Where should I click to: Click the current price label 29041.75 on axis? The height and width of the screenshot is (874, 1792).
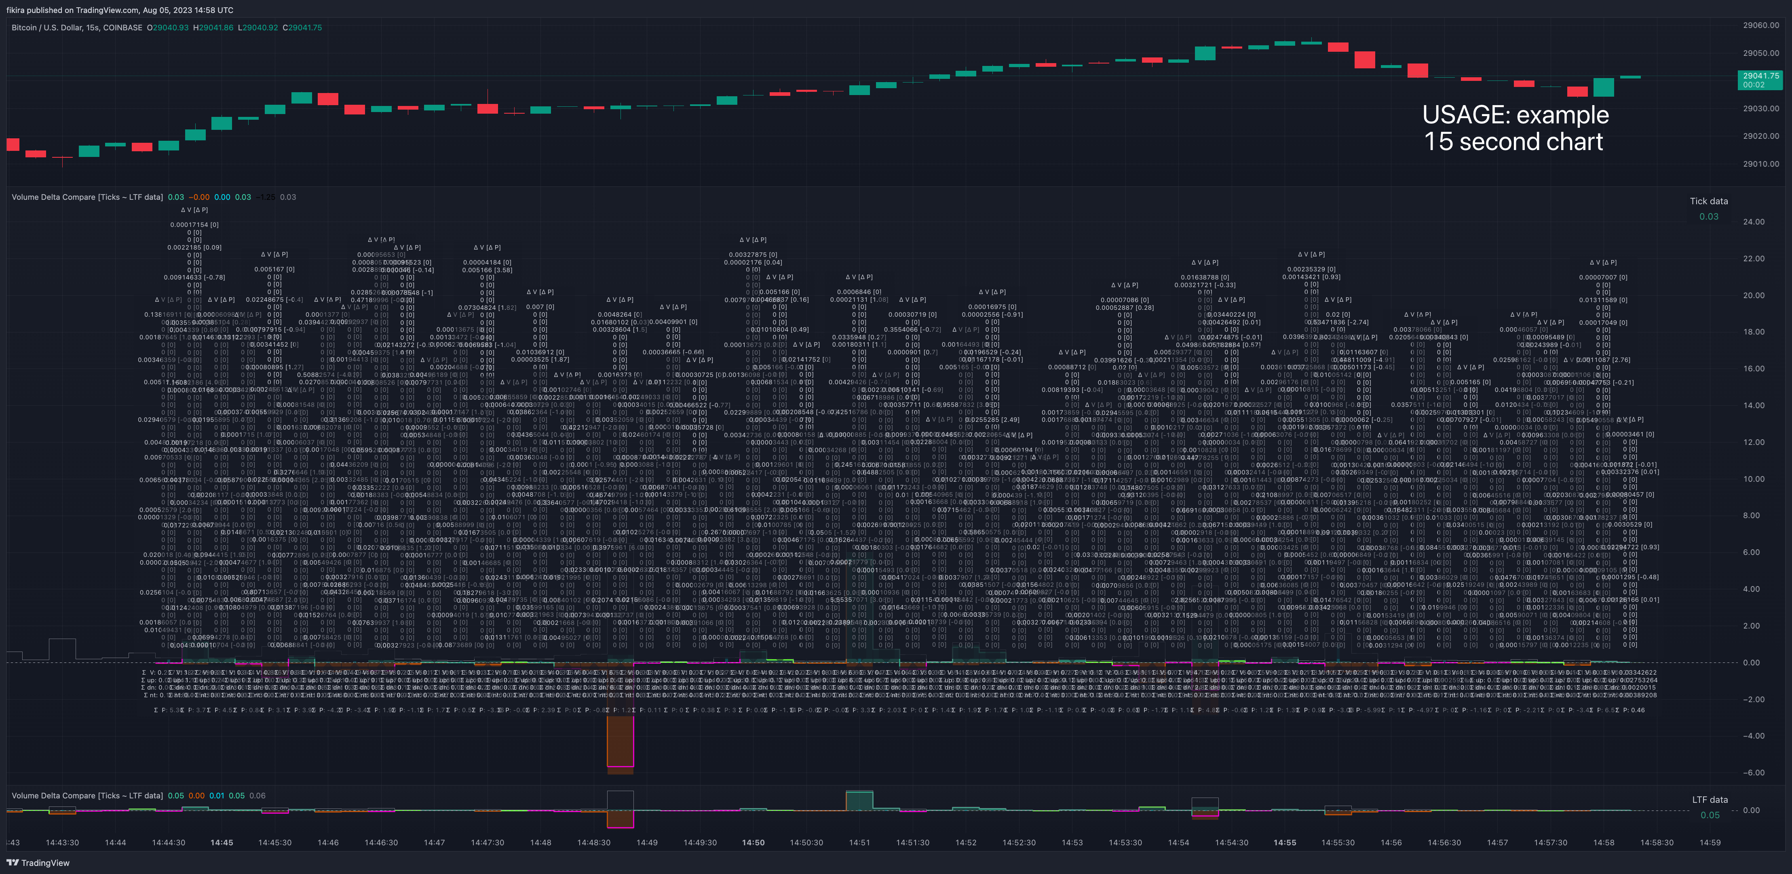tap(1760, 80)
